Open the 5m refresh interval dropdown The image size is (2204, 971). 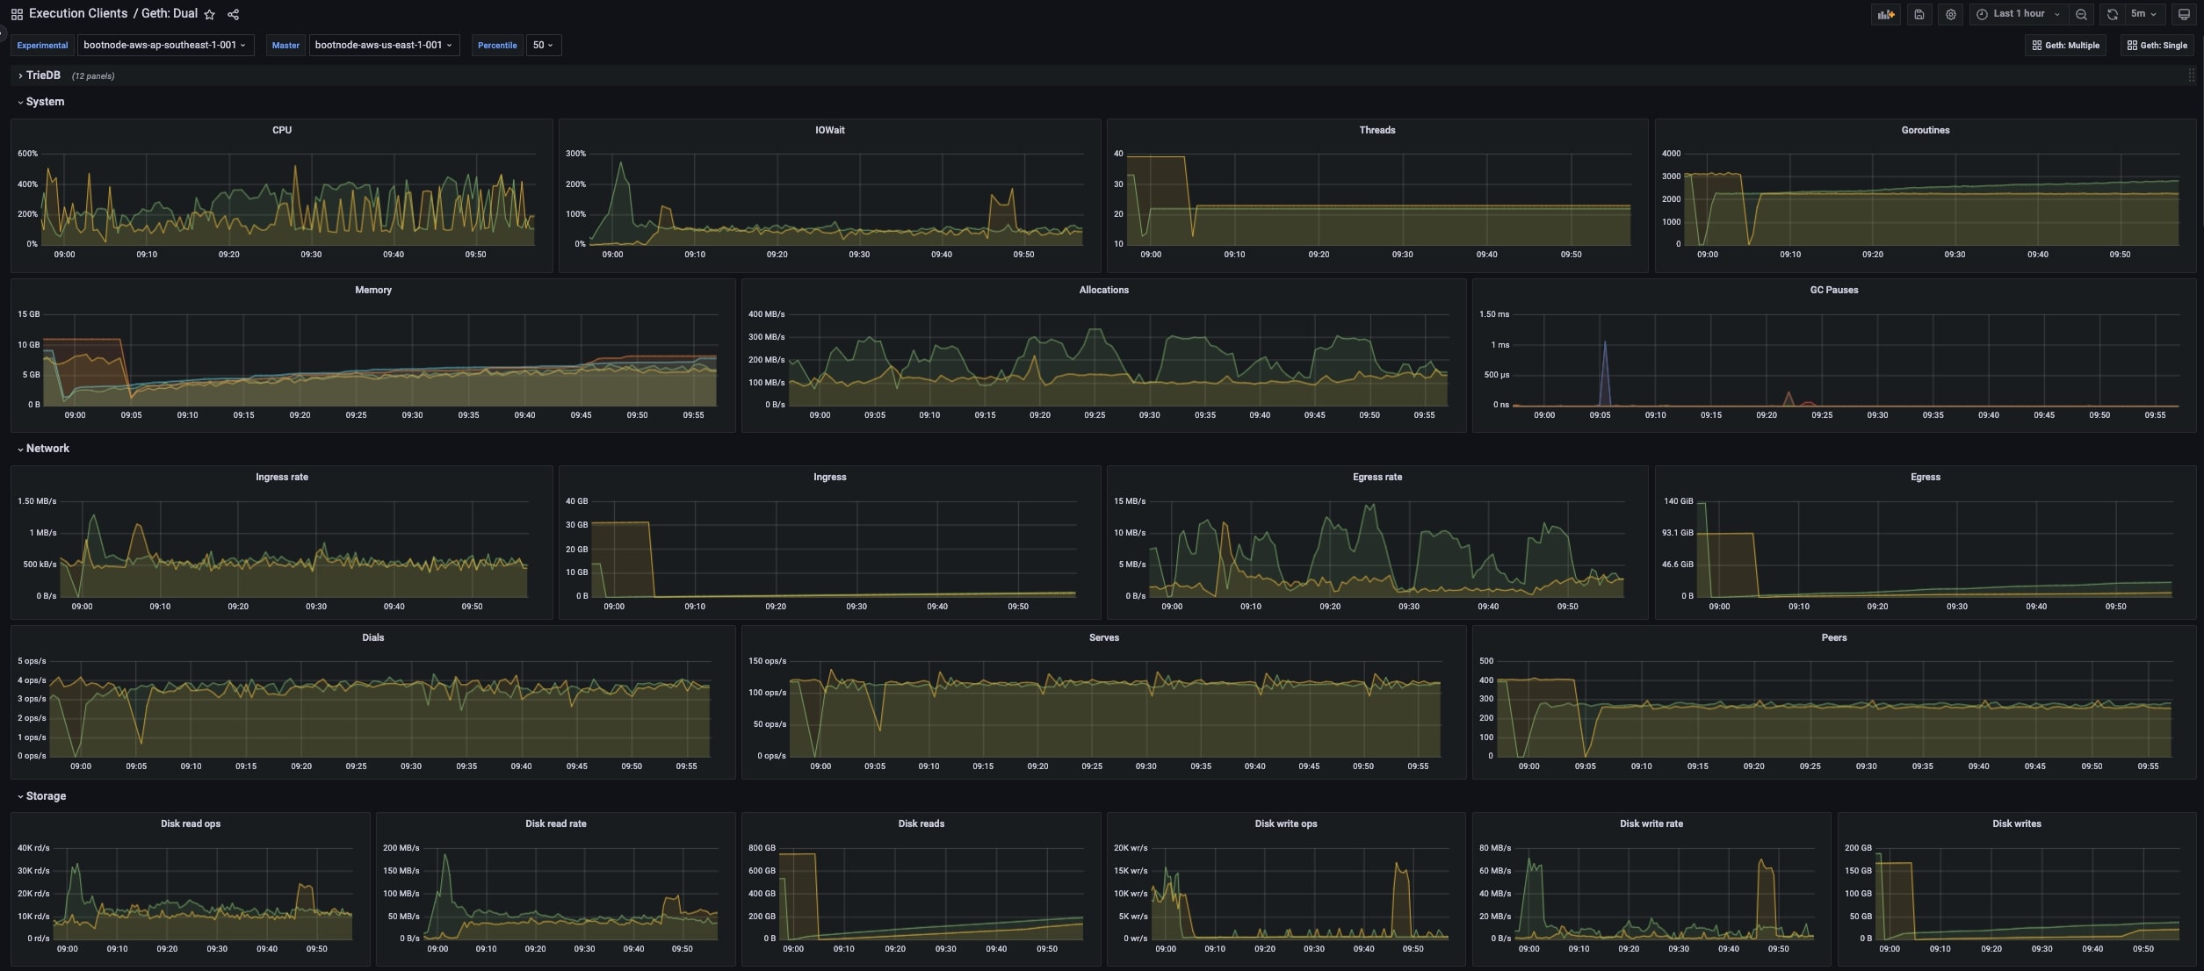2143,14
